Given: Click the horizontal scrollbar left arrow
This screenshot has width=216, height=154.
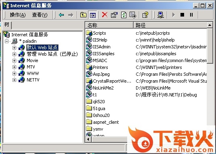Looking at the screenshot, I should 88,139.
